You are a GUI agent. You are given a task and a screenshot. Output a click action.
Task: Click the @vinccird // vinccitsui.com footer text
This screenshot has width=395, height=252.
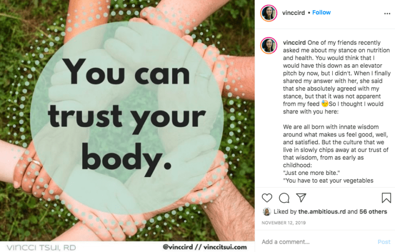[x=205, y=247]
